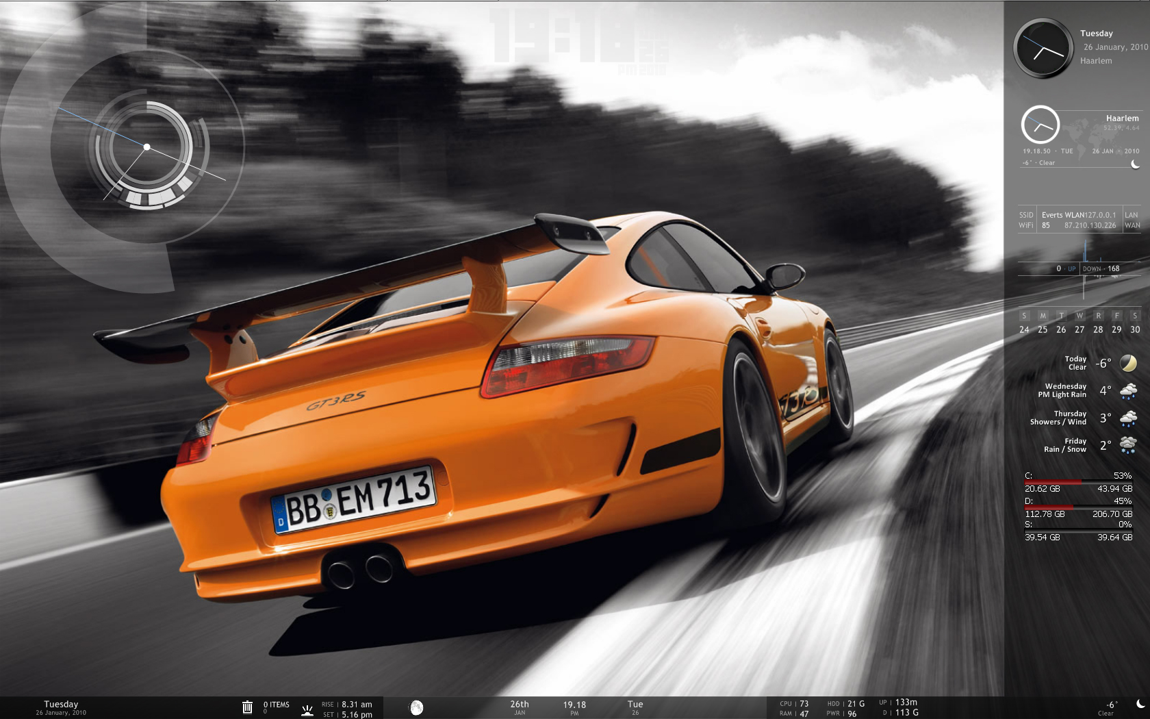
Task: Click the crescent moon icon above Clear in bottom bar
Action: (1140, 704)
